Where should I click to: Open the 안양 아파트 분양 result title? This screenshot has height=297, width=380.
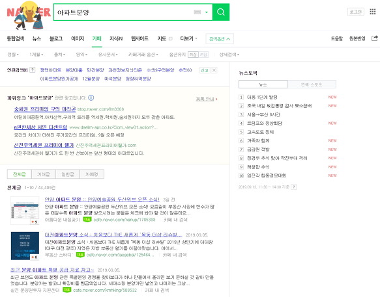pos(102,200)
